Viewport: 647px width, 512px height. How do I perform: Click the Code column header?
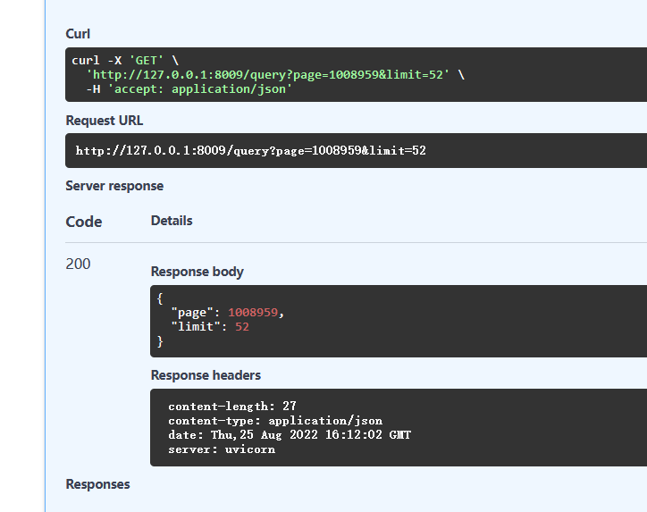pos(84,222)
